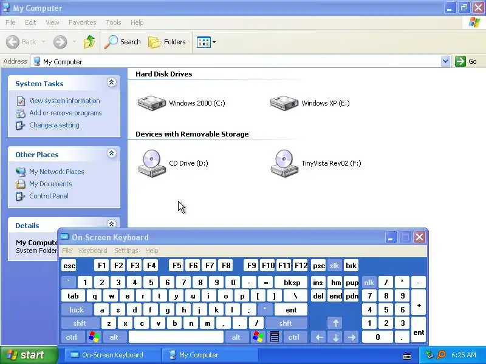Collapse the Details panel

coord(112,224)
